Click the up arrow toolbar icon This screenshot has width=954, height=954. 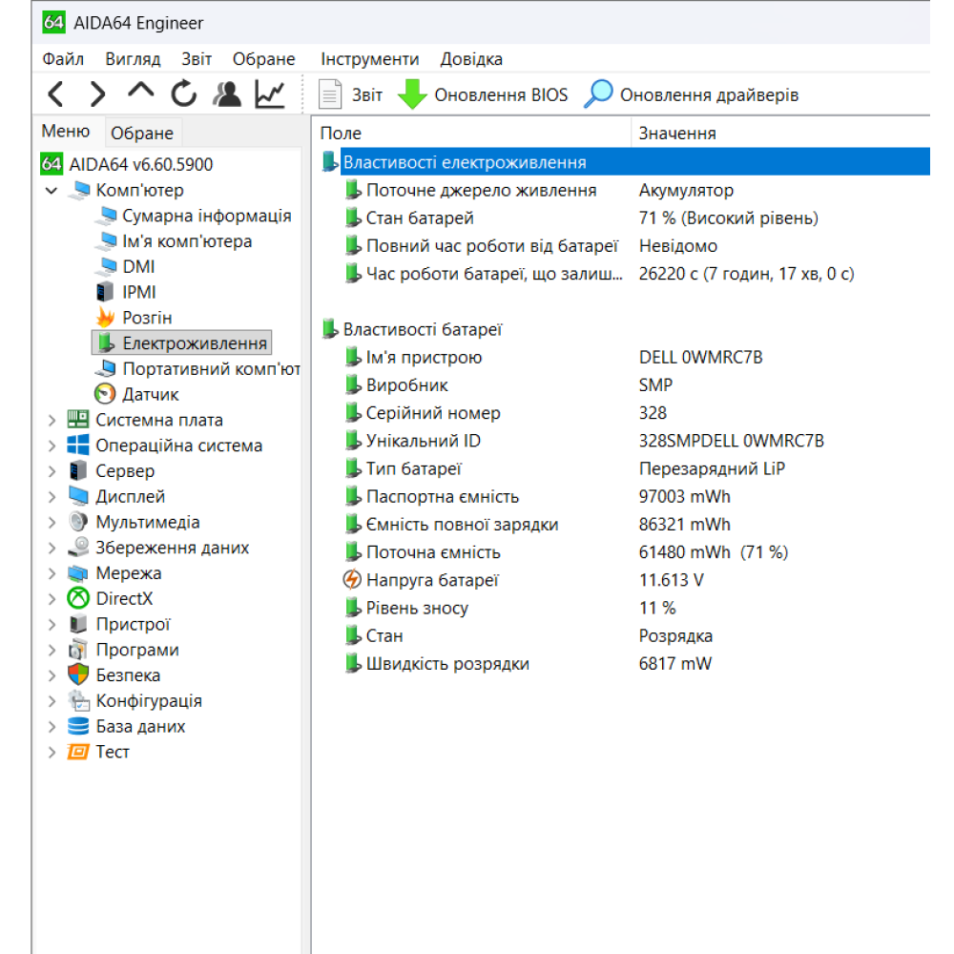pos(139,91)
